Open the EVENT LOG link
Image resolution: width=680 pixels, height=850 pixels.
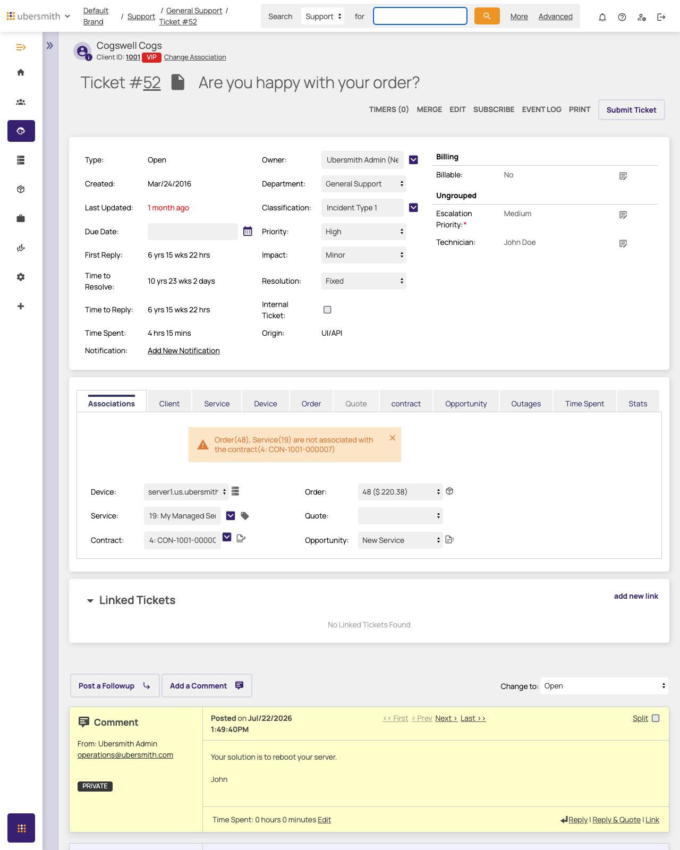tap(541, 109)
